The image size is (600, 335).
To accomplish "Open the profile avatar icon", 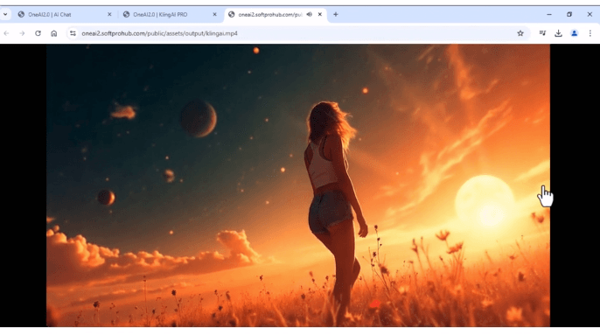I will (575, 33).
